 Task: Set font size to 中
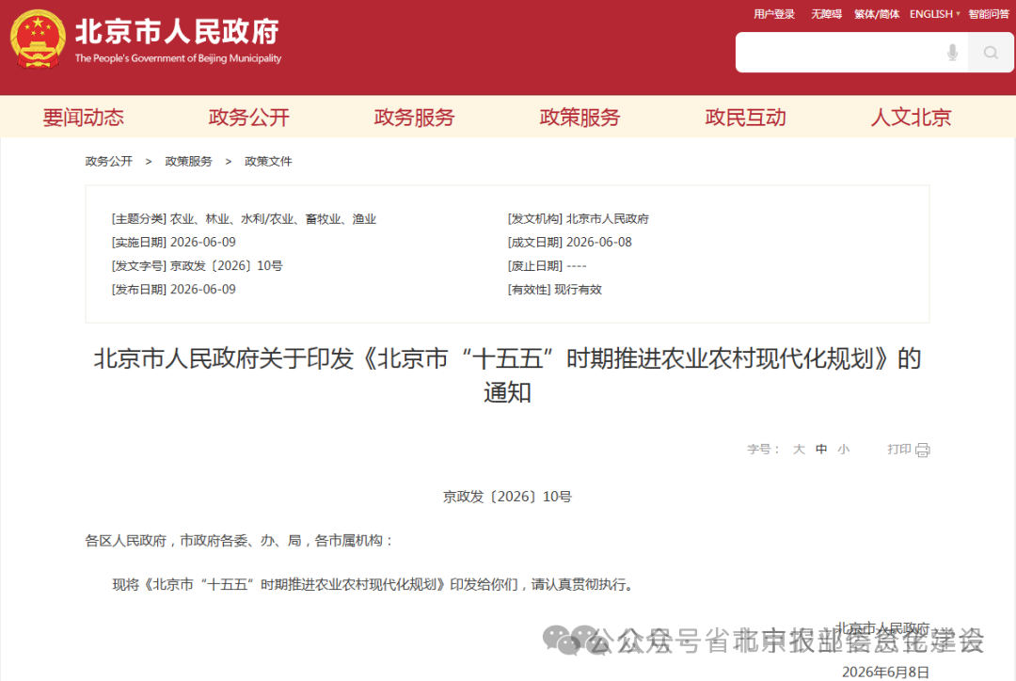click(821, 449)
